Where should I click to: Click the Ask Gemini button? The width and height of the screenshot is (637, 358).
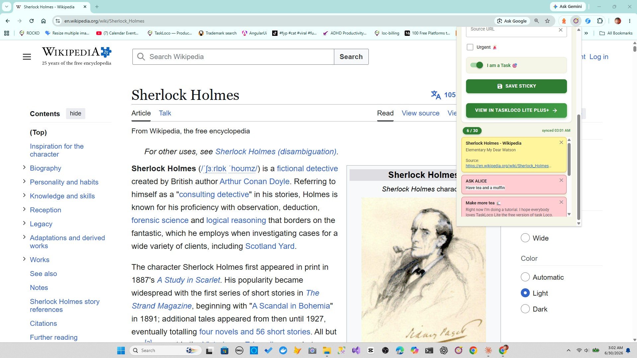point(568,7)
